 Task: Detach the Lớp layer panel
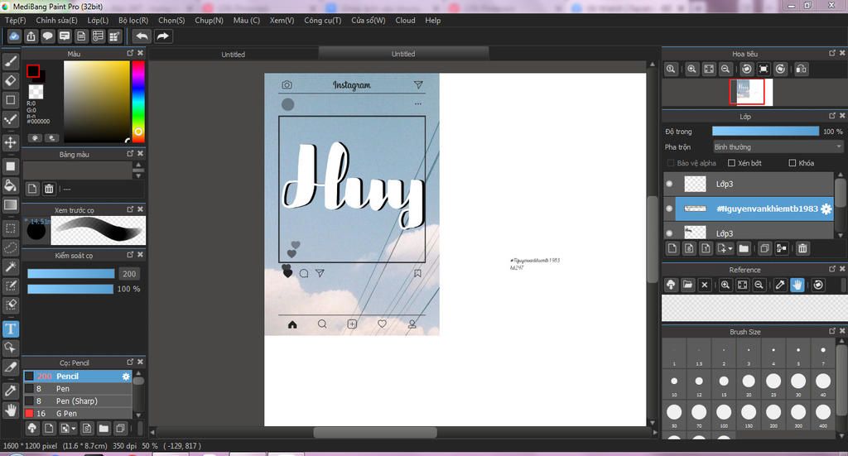831,116
